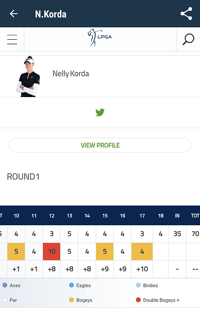Click the Nelly Korda name text
Screen dimensions: 200x310
71,74
